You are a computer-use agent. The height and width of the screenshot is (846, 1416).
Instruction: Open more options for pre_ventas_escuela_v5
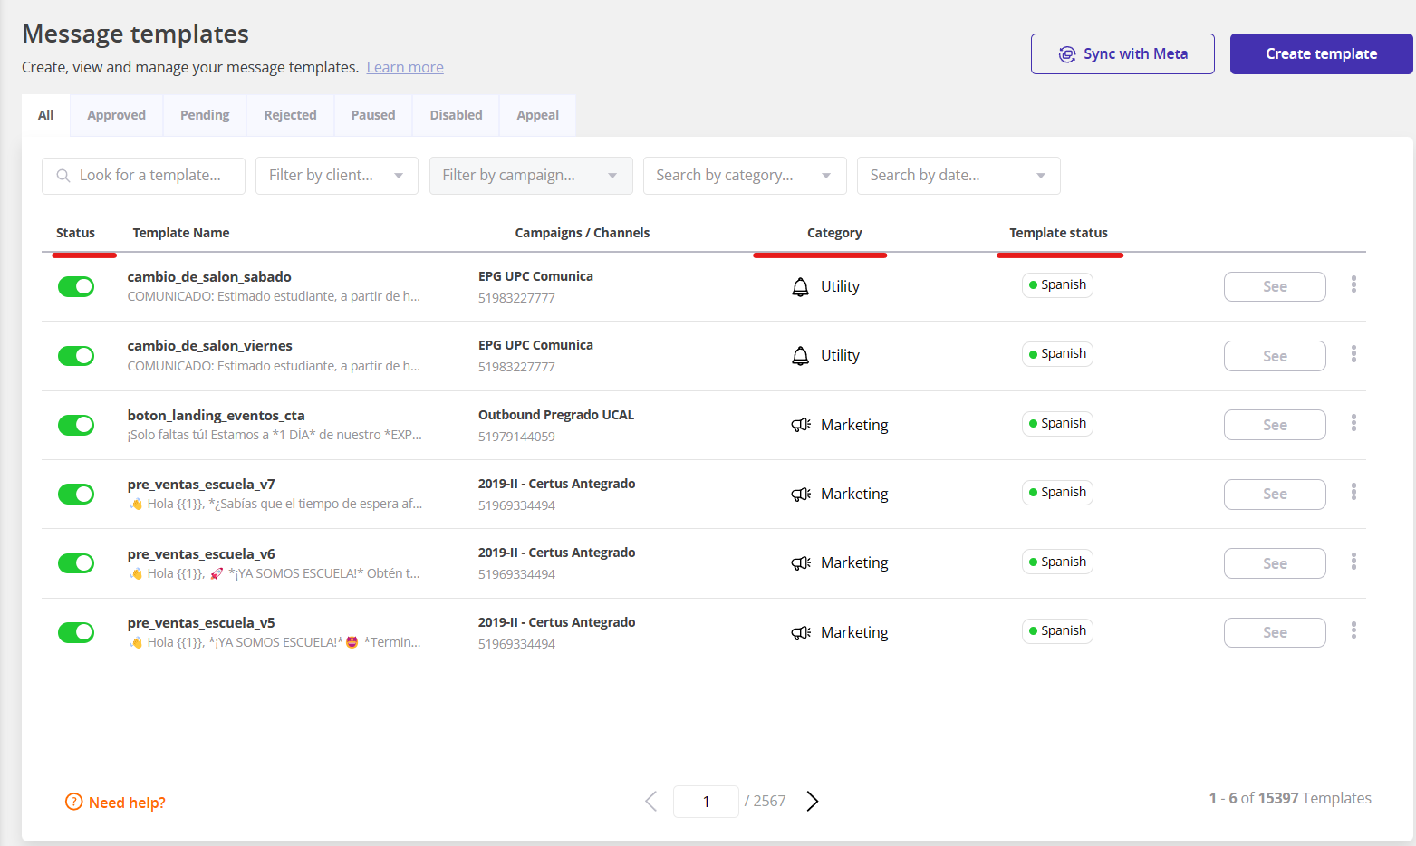pos(1353,630)
